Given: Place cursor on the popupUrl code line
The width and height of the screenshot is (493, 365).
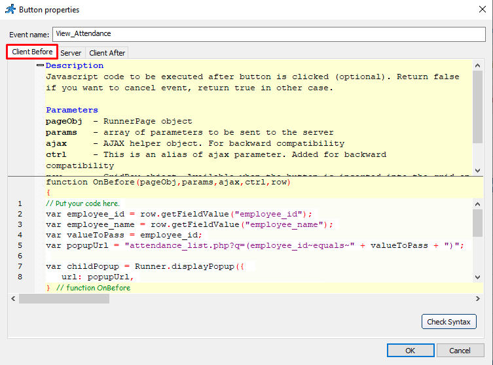Looking at the screenshot, I should (x=262, y=245).
